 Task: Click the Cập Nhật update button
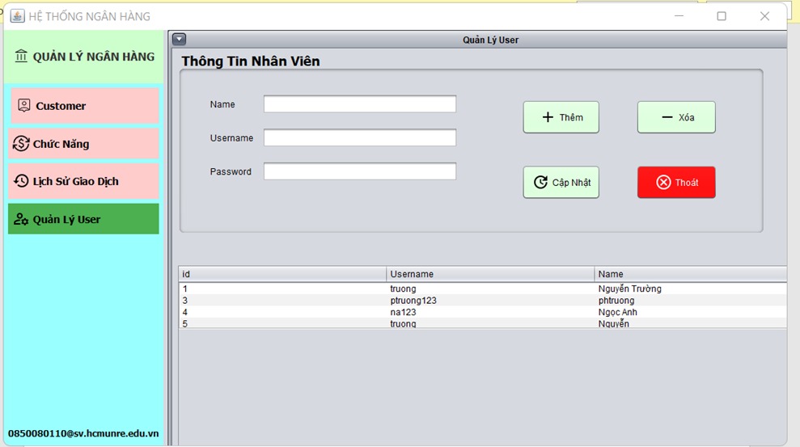561,183
